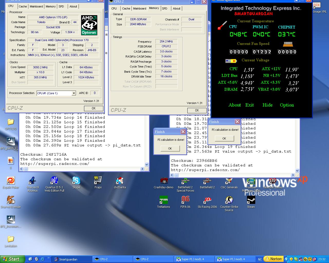Click checksum text 24F1716A in Super PI
329x263 pixels.
[56, 155]
